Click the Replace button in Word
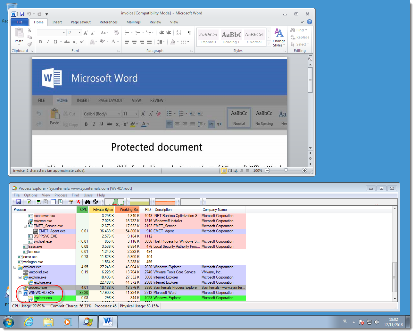The height and width of the screenshot is (333, 415). [x=300, y=37]
